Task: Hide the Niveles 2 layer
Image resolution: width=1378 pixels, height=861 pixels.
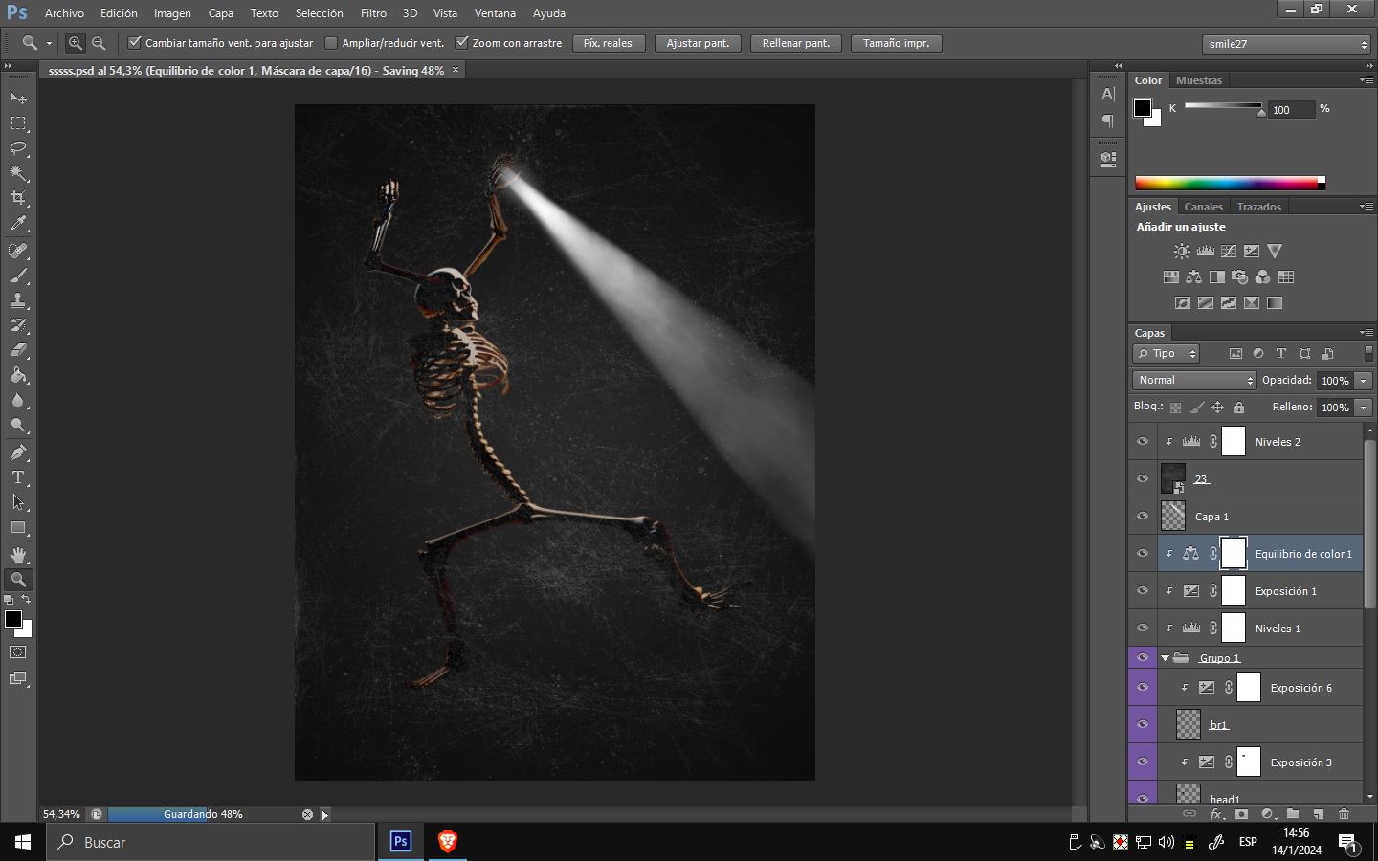Action: pos(1143,442)
